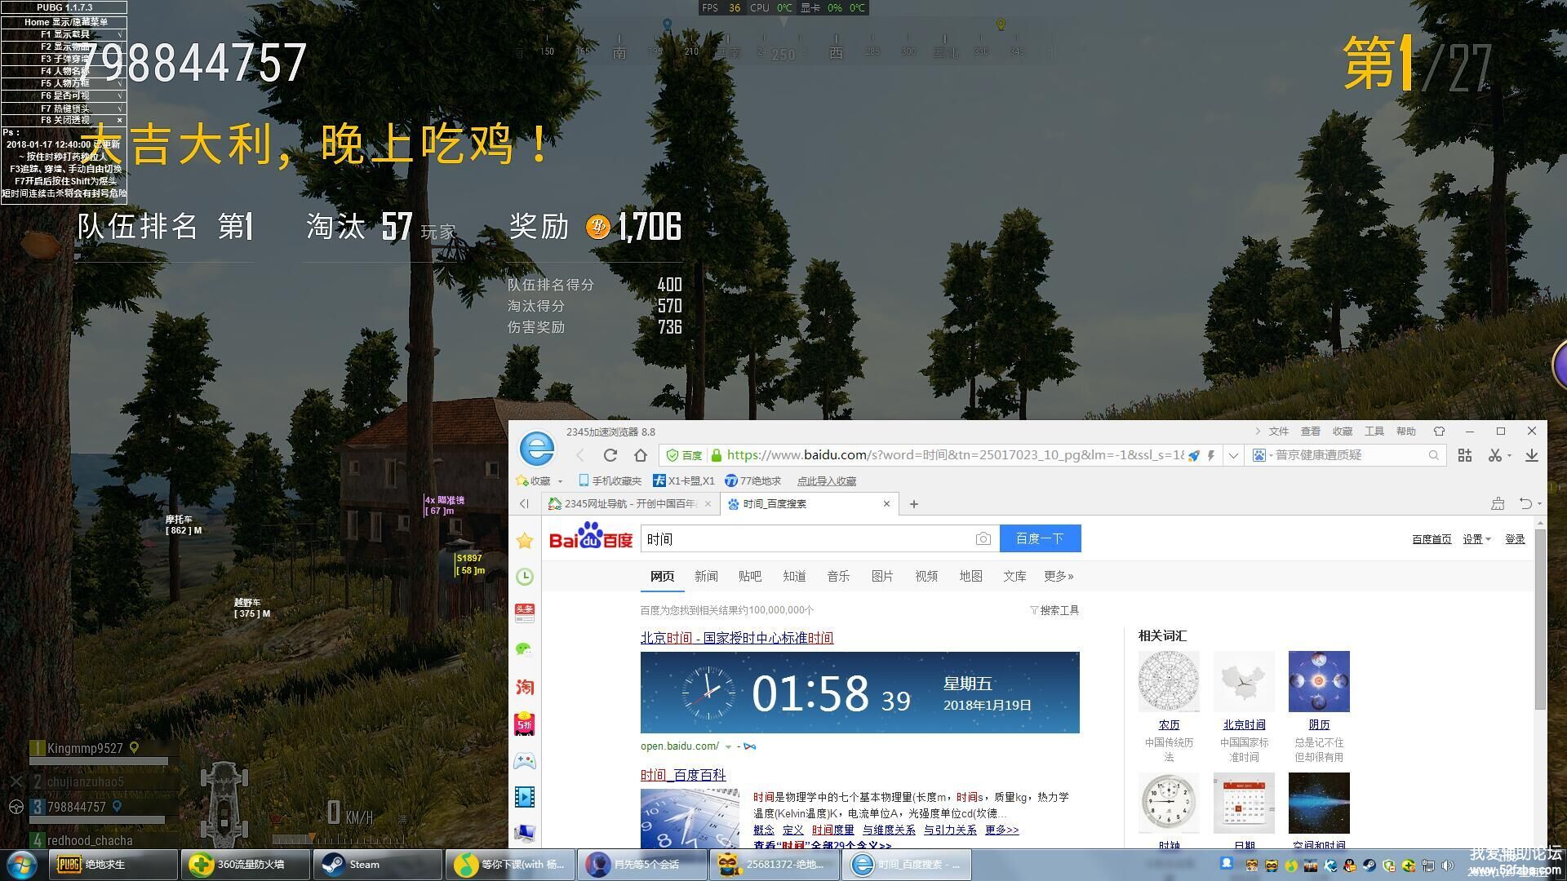
Task: Open the history clock in browser sidebar
Action: pyautogui.click(x=525, y=577)
